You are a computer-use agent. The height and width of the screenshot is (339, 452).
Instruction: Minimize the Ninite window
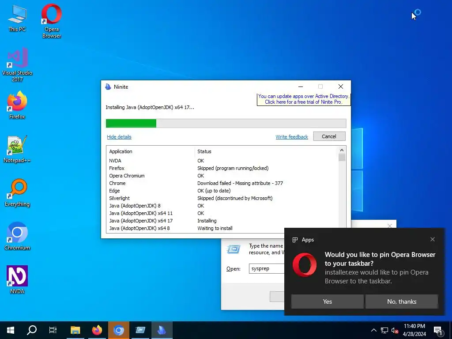point(301,87)
